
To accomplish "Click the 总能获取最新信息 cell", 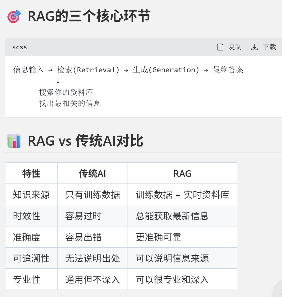I will click(182, 216).
